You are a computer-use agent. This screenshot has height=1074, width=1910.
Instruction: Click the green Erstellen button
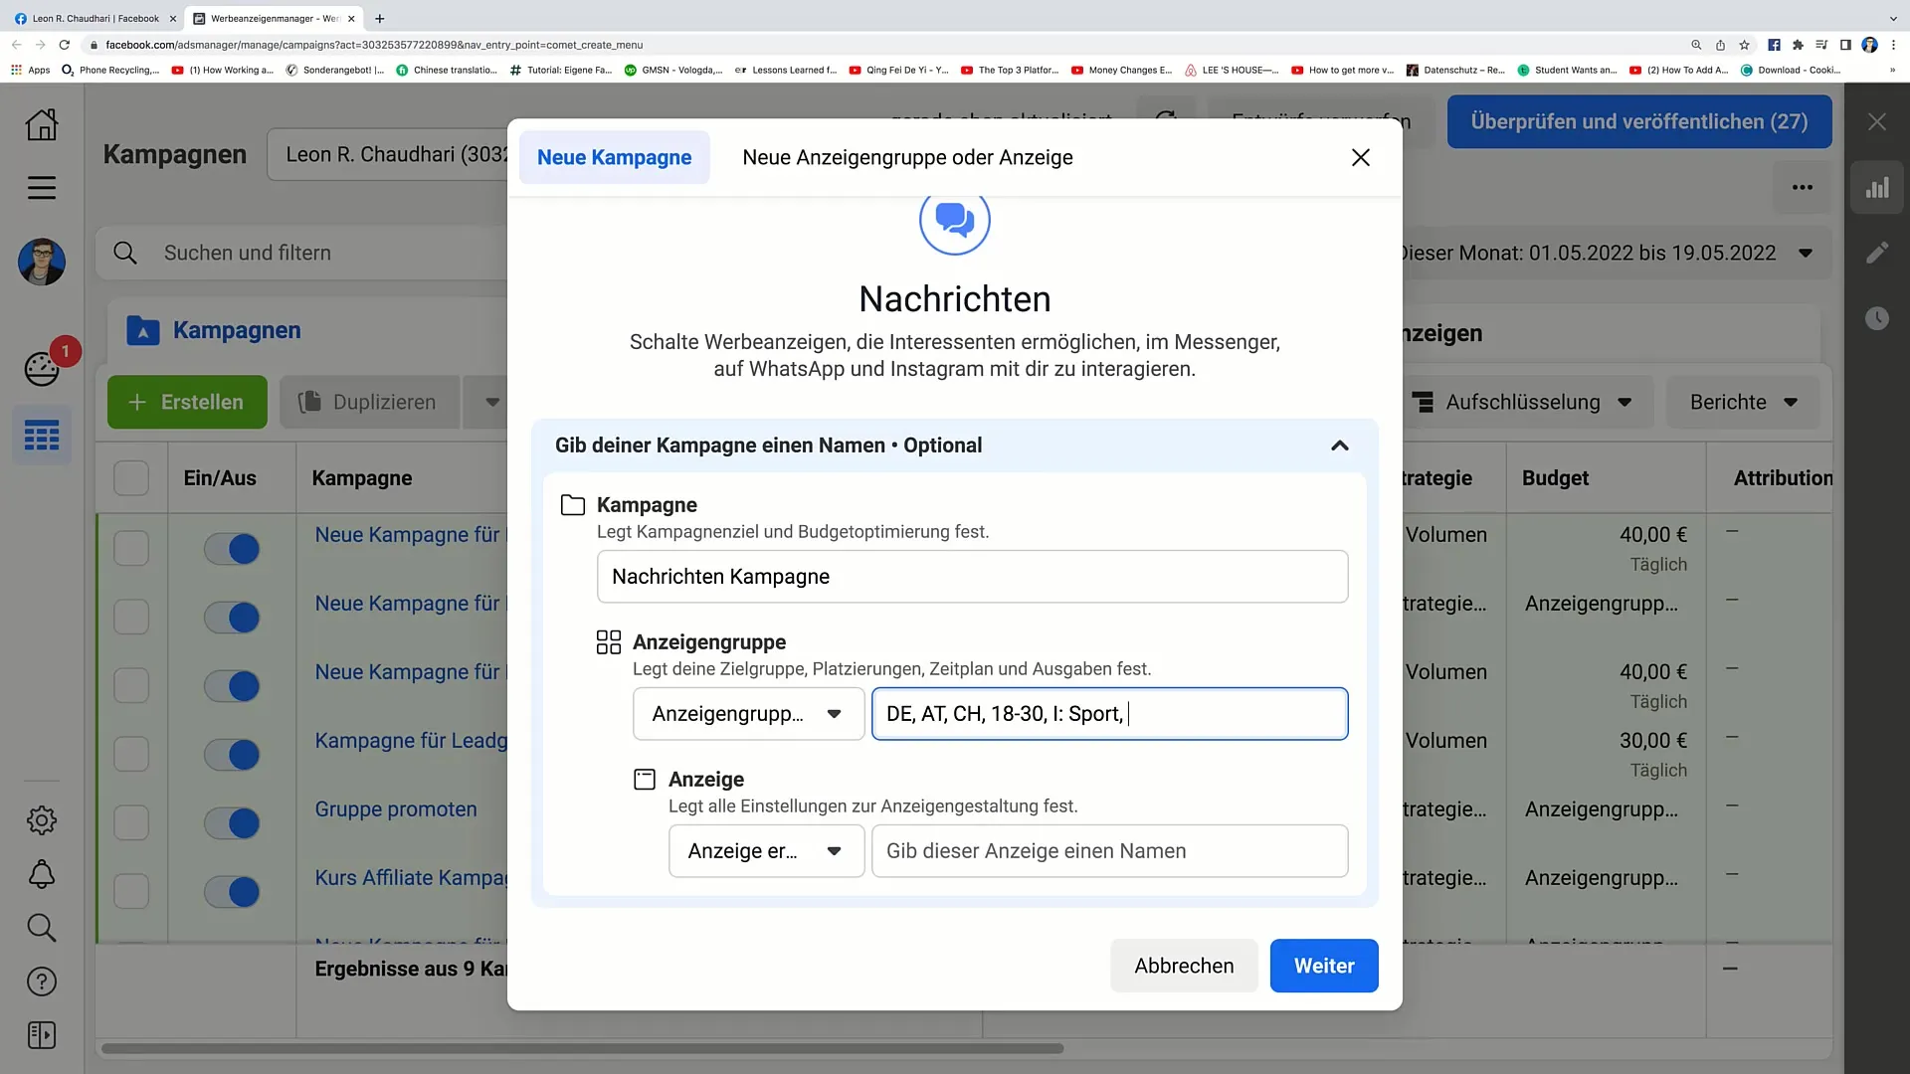pos(187,402)
